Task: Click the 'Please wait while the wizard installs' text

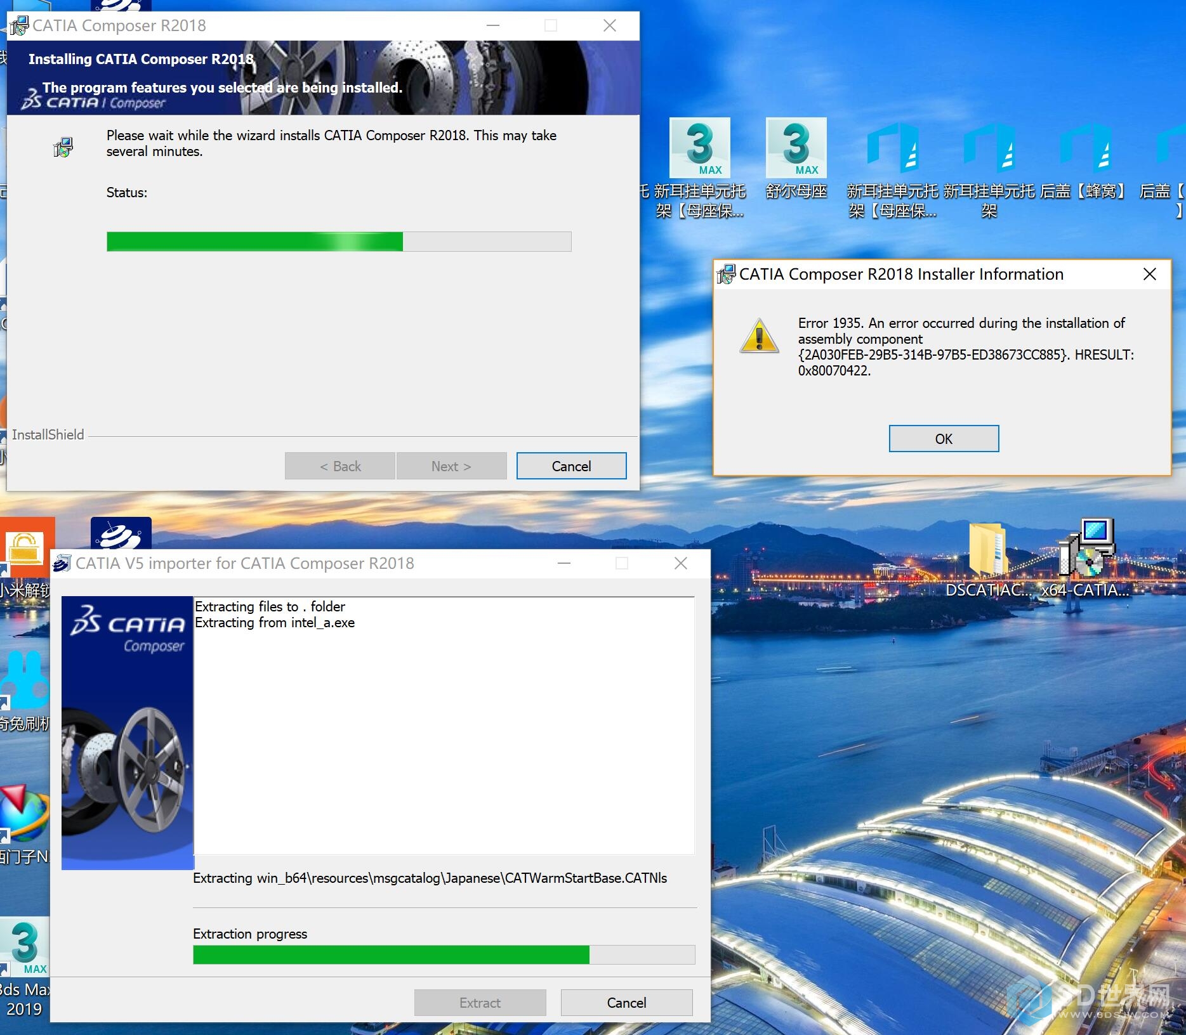Action: point(331,143)
